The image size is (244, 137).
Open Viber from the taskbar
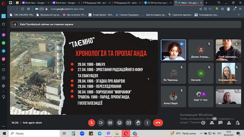[x=108, y=133]
